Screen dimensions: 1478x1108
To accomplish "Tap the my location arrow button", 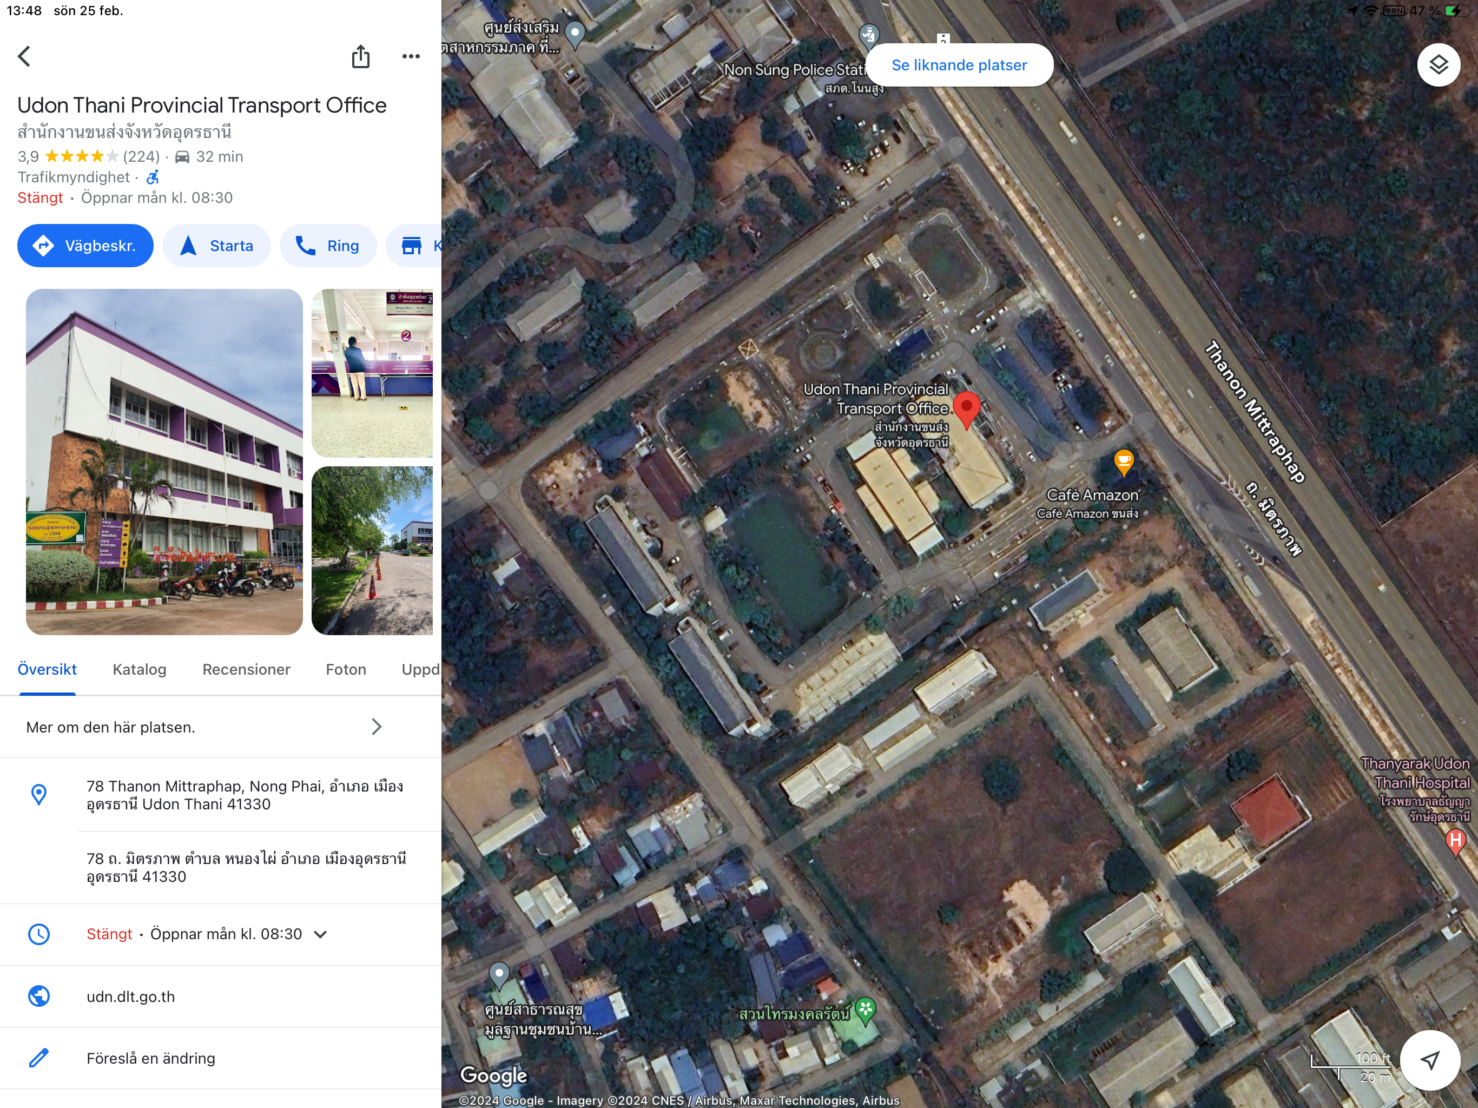I will [1429, 1060].
